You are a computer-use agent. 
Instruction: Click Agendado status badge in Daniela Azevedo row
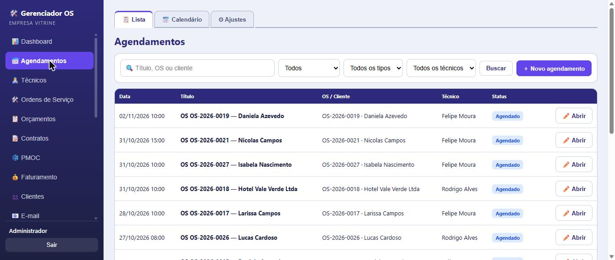pyautogui.click(x=507, y=116)
